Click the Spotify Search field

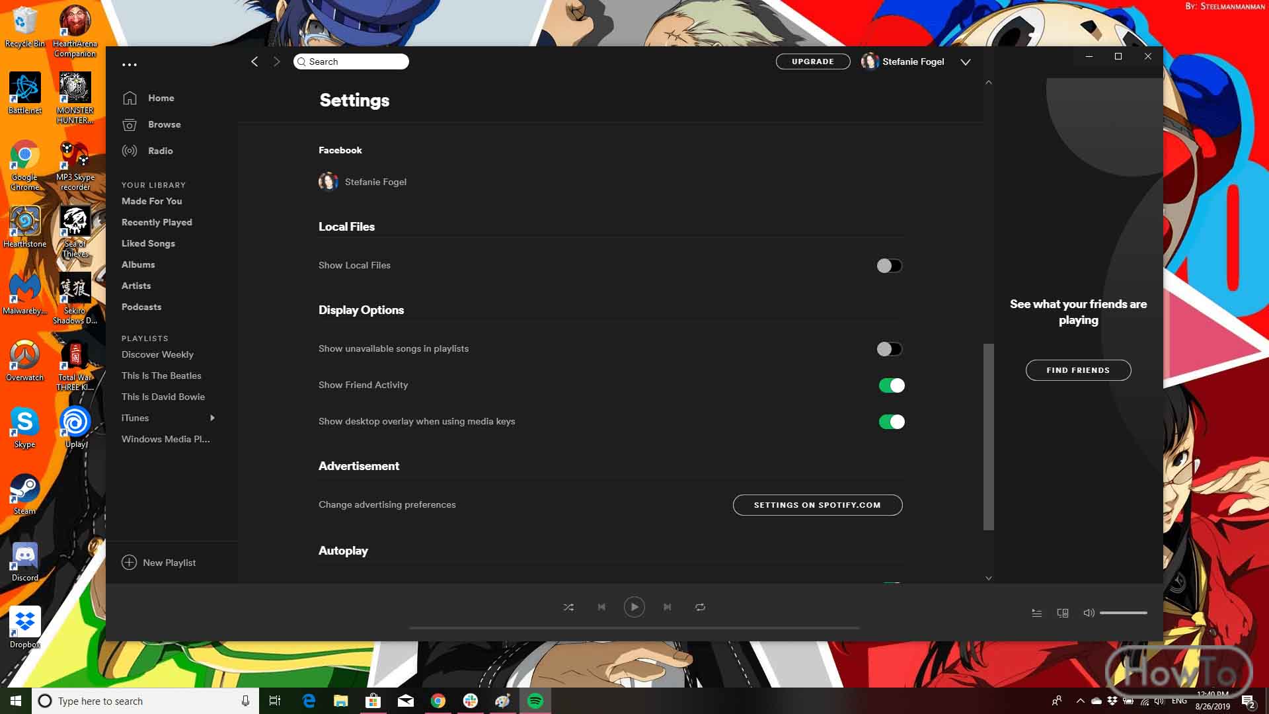[351, 61]
